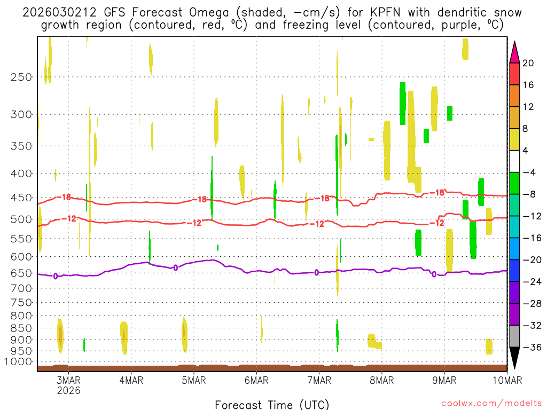Click the 250 pressure level label
This screenshot has width=547, height=410.
coord(21,77)
